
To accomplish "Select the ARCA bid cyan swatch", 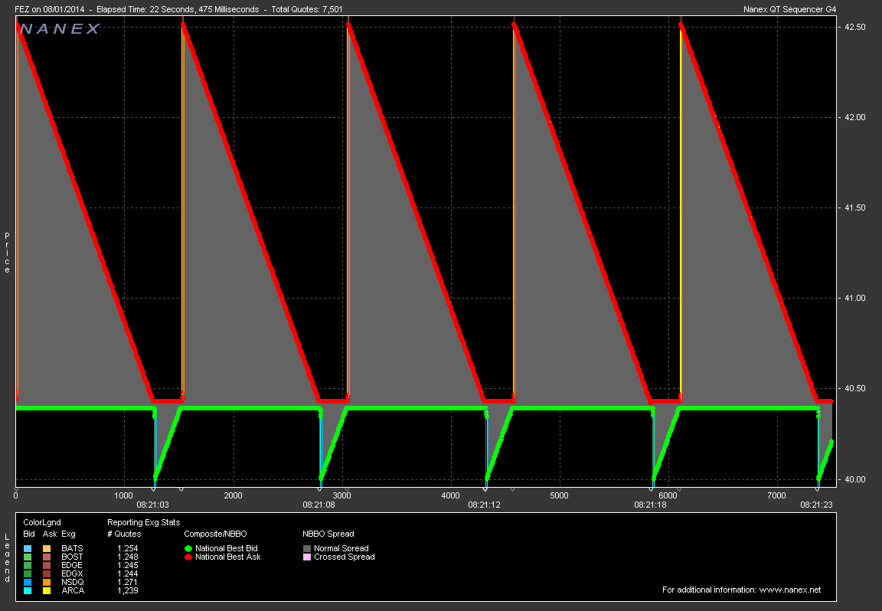I will click(28, 591).
